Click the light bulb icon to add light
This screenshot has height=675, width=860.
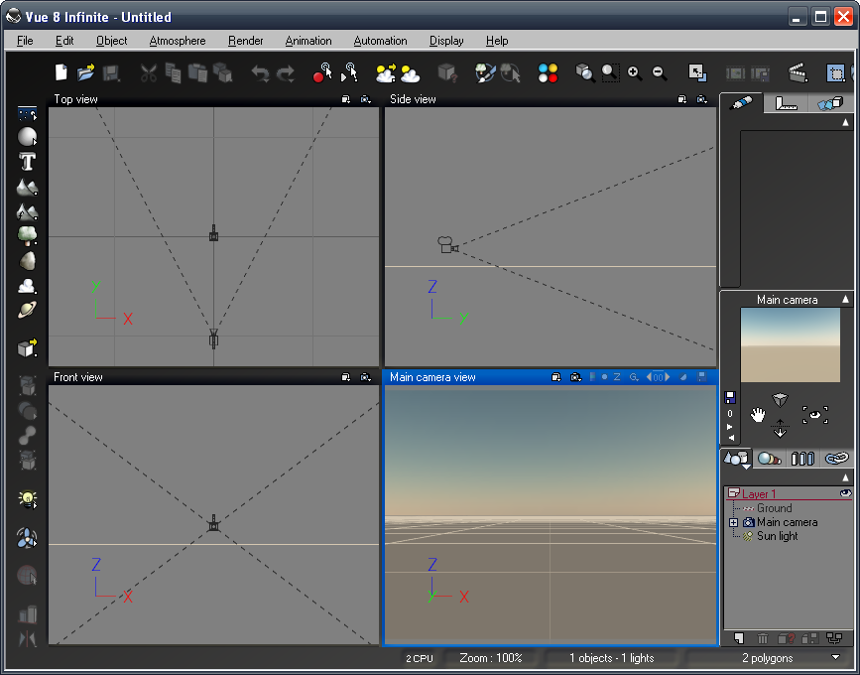27,498
